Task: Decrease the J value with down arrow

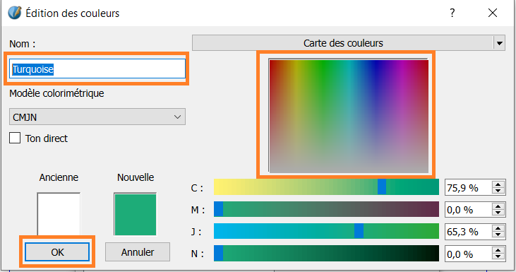Action: [498, 235]
